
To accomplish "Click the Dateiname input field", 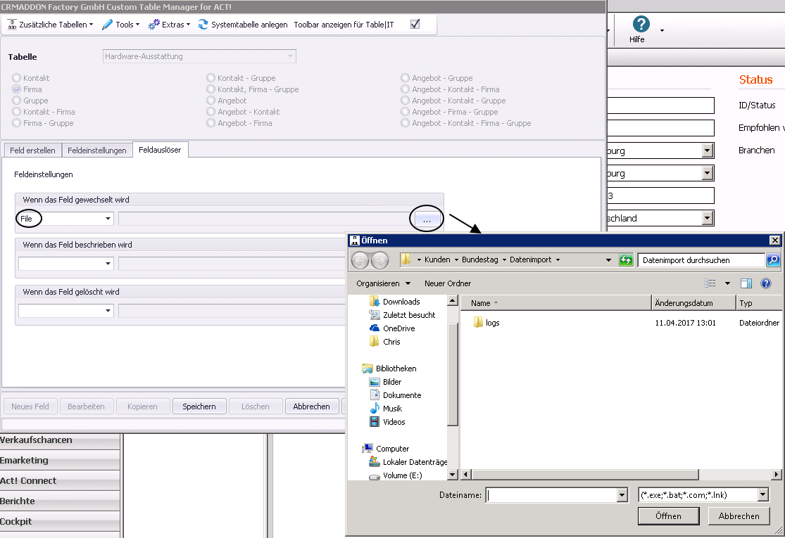I will coord(552,495).
